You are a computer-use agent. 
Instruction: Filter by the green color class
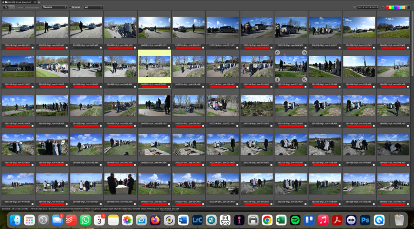393,7
